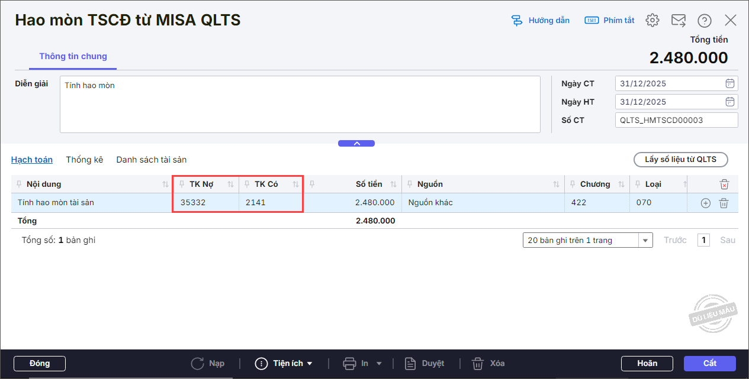Click the In print button
Viewport: 749px width, 379px height.
click(357, 364)
